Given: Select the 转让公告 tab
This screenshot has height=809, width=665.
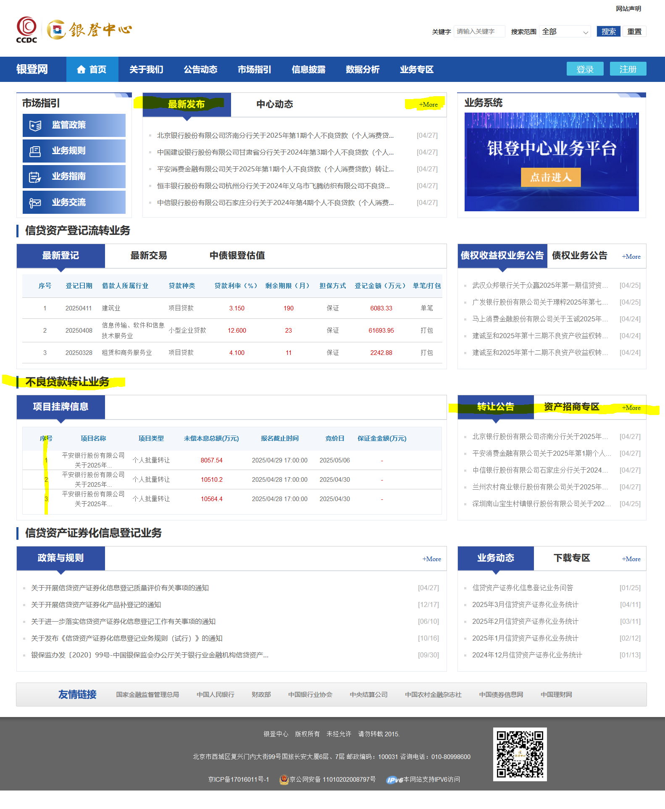Looking at the screenshot, I should click(496, 407).
